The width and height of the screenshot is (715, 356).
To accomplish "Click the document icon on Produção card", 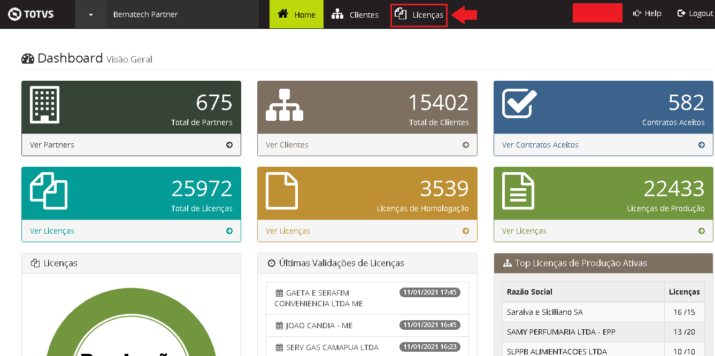I will coord(518,190).
